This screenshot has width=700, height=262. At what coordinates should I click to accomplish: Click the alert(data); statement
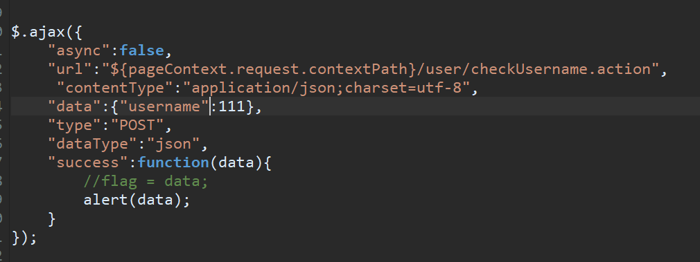[x=137, y=200]
